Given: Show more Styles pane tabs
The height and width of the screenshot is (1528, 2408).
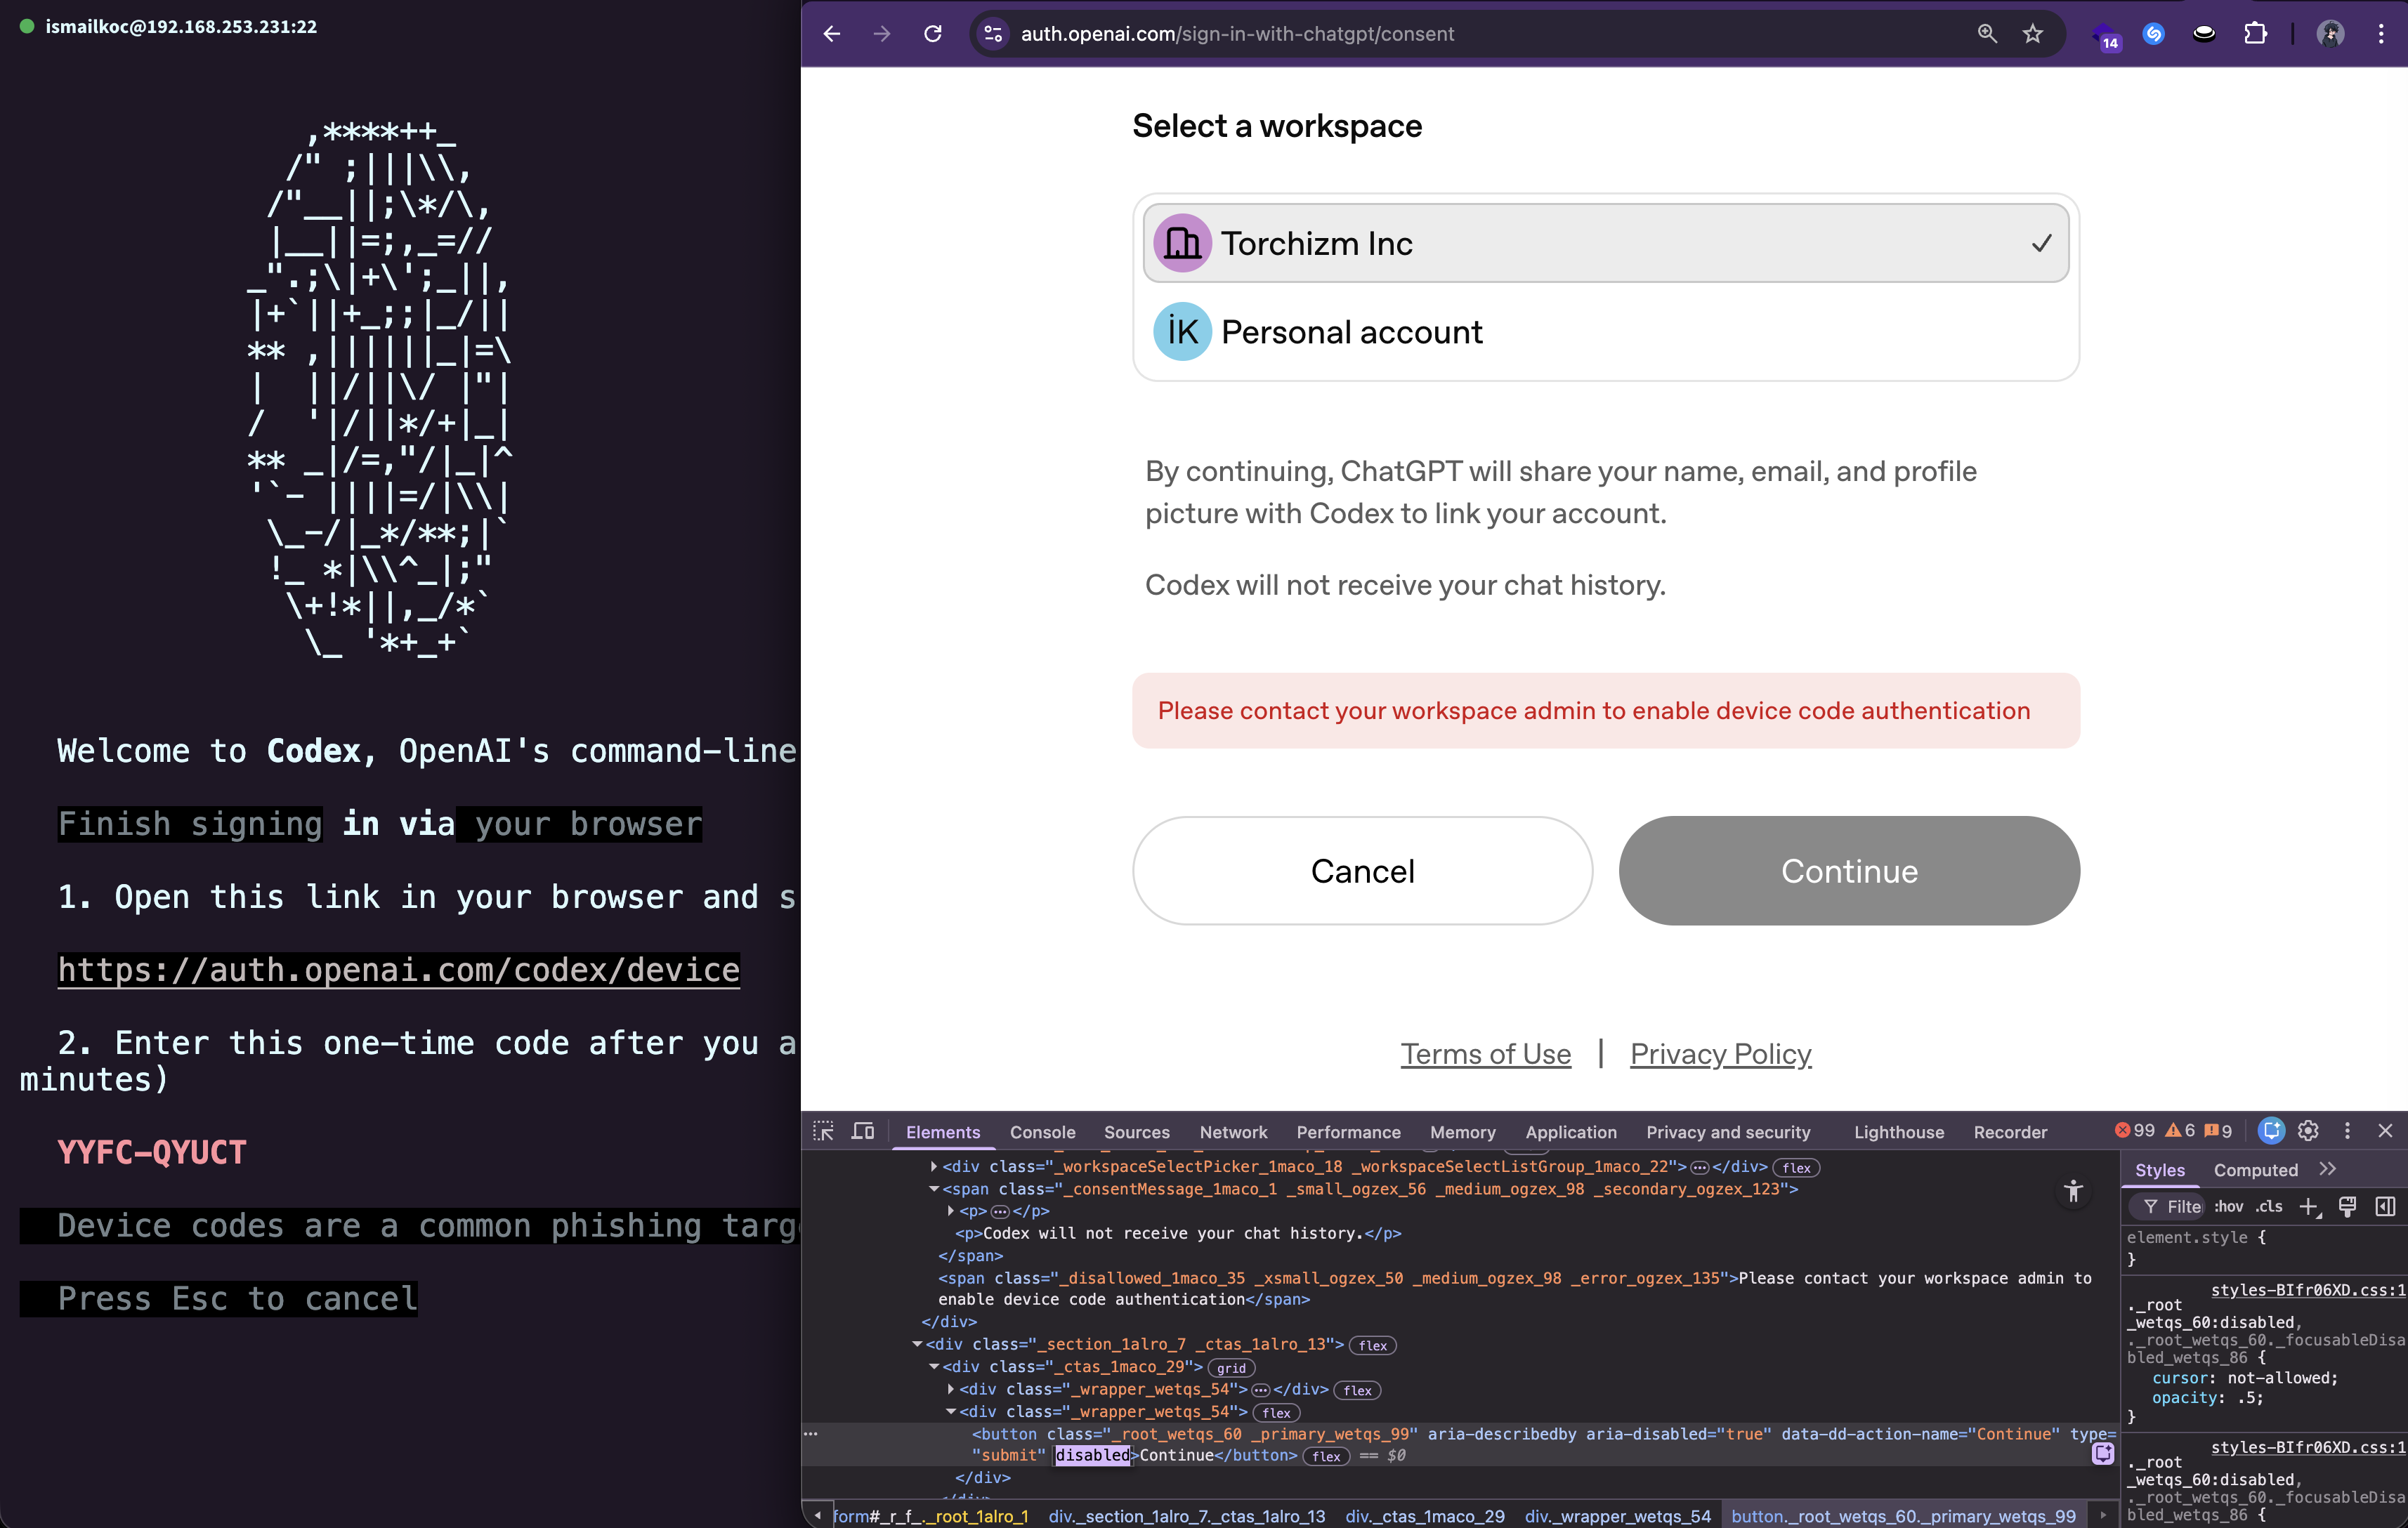Looking at the screenshot, I should 2328,1169.
